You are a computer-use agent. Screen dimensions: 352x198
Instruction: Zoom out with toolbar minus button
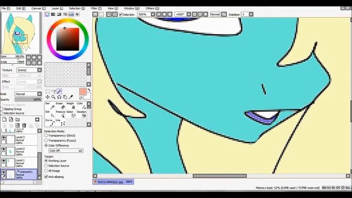click(x=159, y=14)
